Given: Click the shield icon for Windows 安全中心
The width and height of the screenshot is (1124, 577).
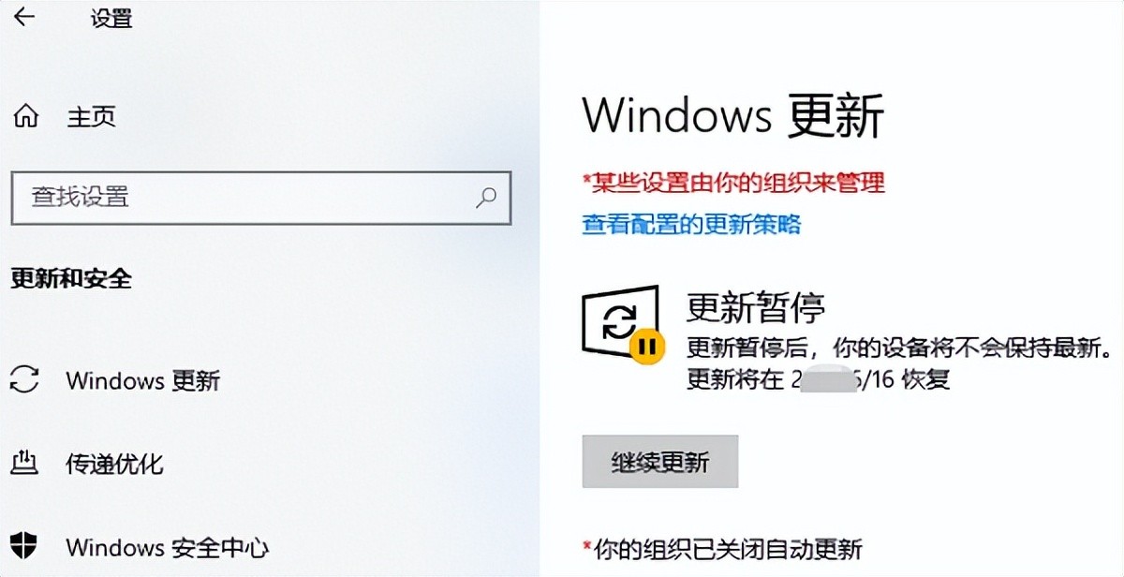Looking at the screenshot, I should coord(24,547).
